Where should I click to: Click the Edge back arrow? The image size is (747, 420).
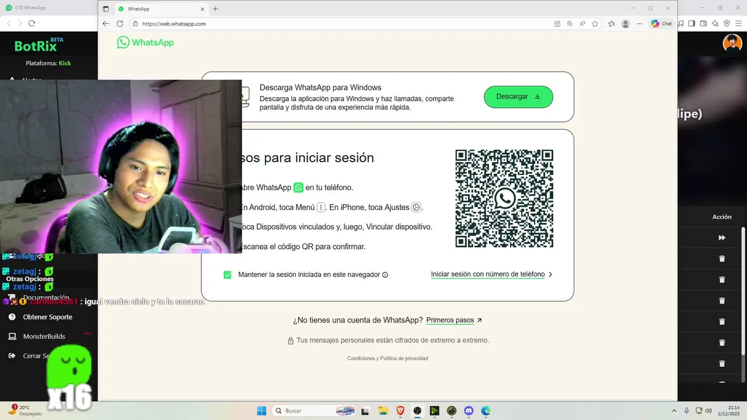click(106, 24)
